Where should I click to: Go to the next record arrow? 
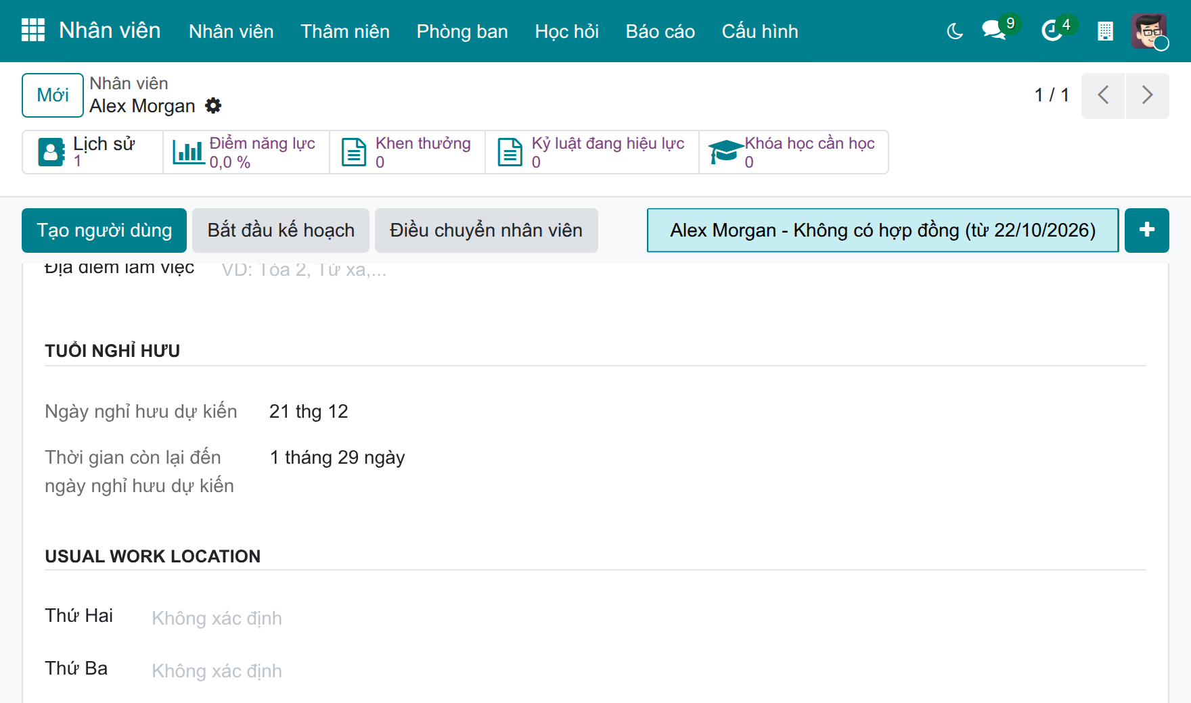click(1148, 95)
